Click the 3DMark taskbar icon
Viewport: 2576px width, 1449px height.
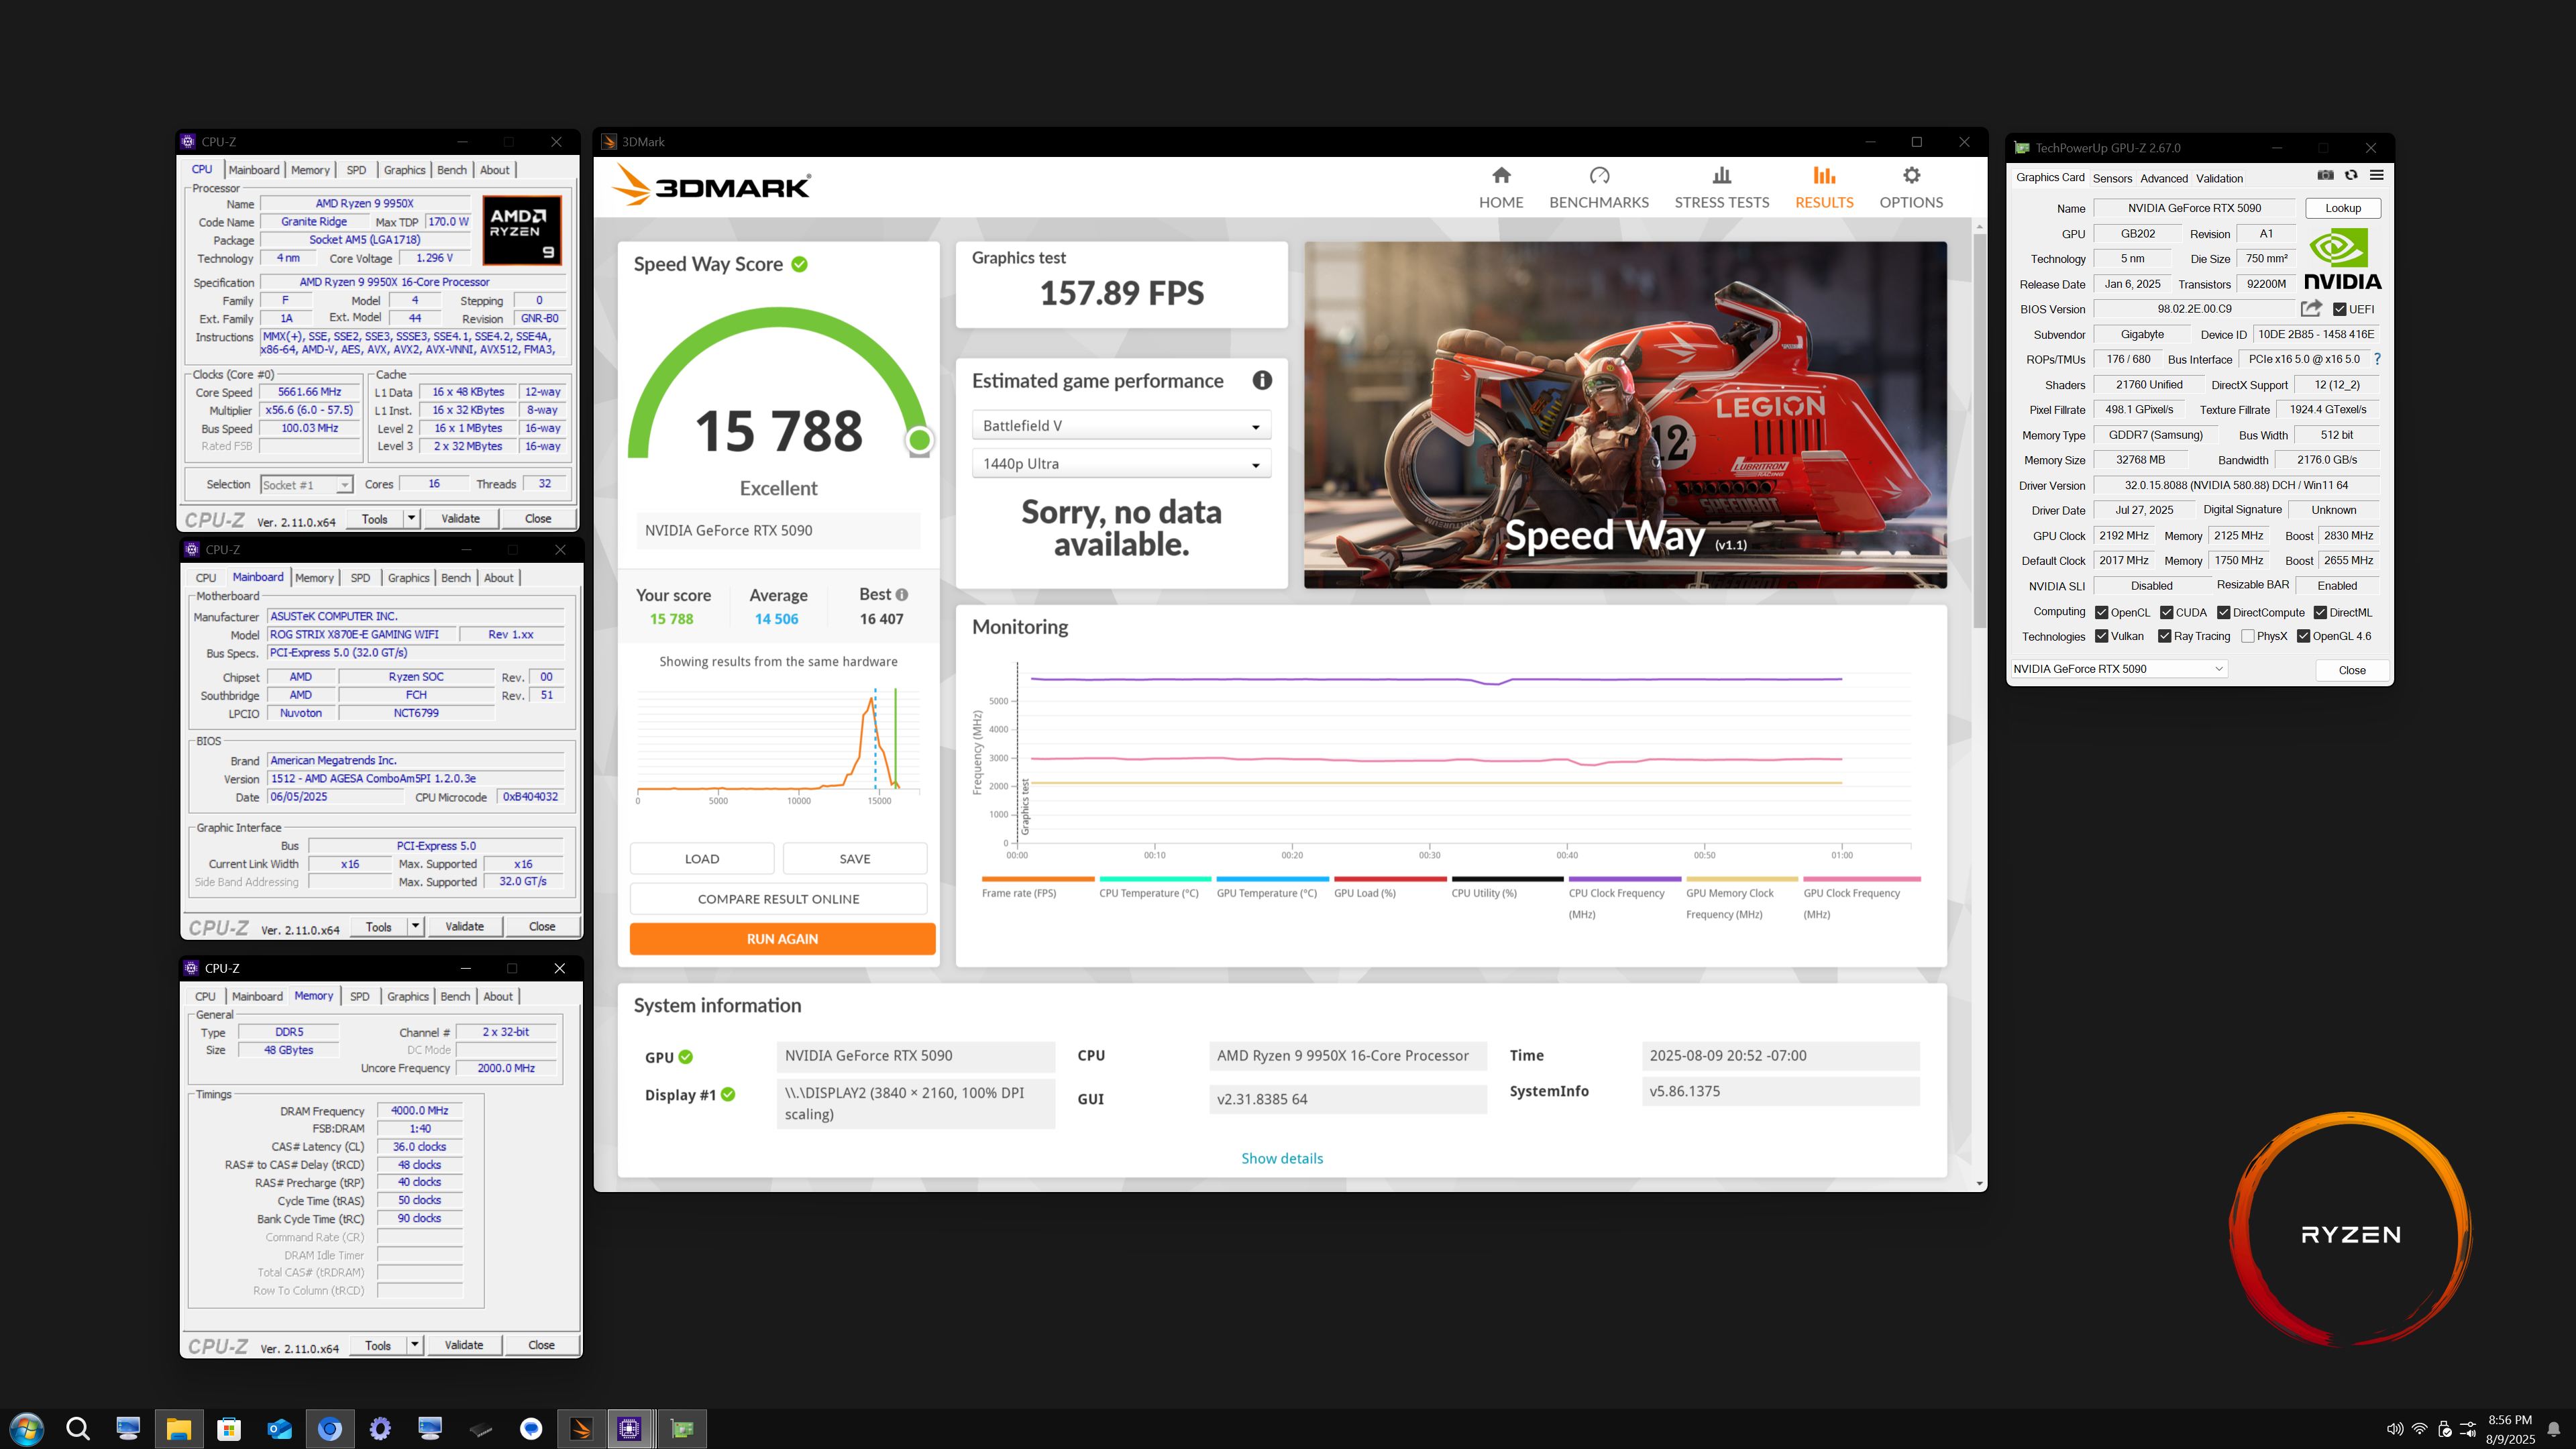coord(580,1429)
